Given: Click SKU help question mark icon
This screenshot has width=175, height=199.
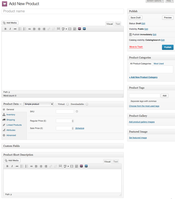Looking at the screenshot, I should (77, 112).
